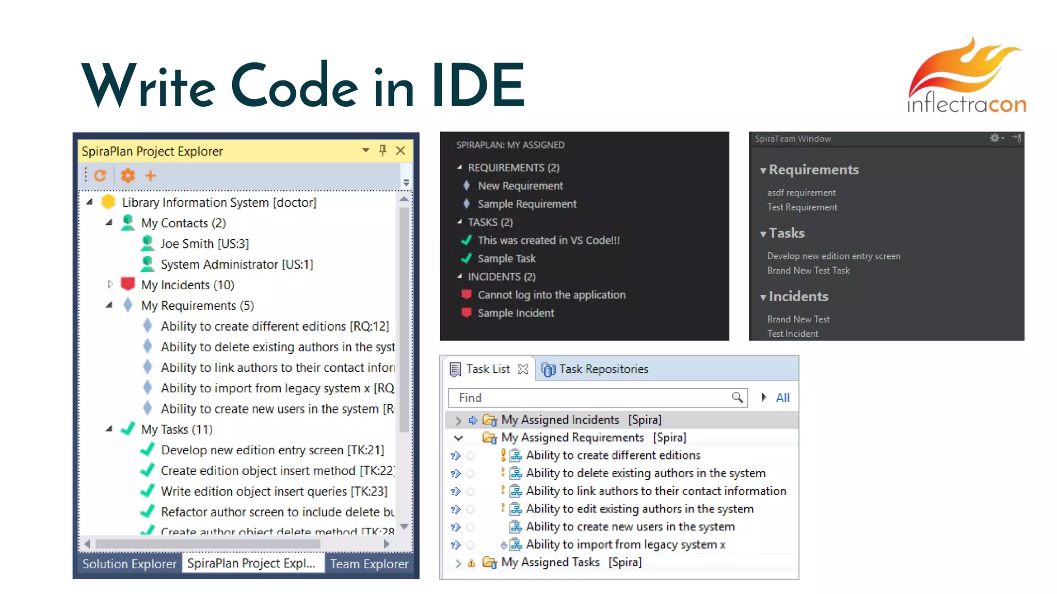Click the My Contacts person icon

click(127, 222)
